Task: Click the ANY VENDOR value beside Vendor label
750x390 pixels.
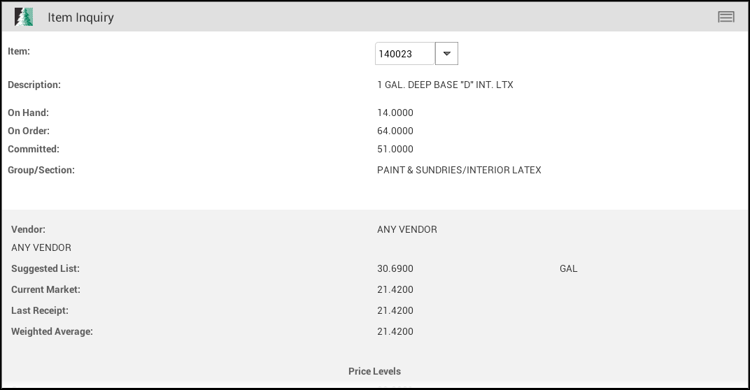Action: (x=407, y=229)
